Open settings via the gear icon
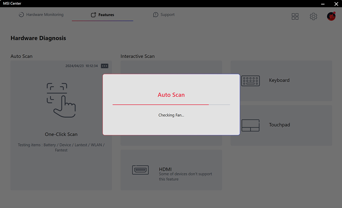 [x=313, y=16]
